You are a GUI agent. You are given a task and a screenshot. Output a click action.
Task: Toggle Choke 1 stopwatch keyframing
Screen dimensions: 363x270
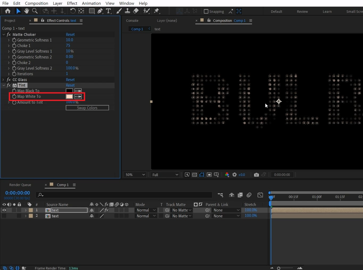click(x=14, y=46)
